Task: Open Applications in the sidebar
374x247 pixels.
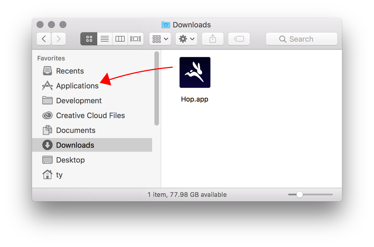Action: point(92,86)
